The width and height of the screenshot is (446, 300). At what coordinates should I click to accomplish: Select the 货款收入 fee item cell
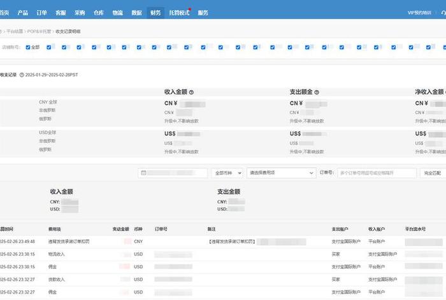click(x=57, y=280)
